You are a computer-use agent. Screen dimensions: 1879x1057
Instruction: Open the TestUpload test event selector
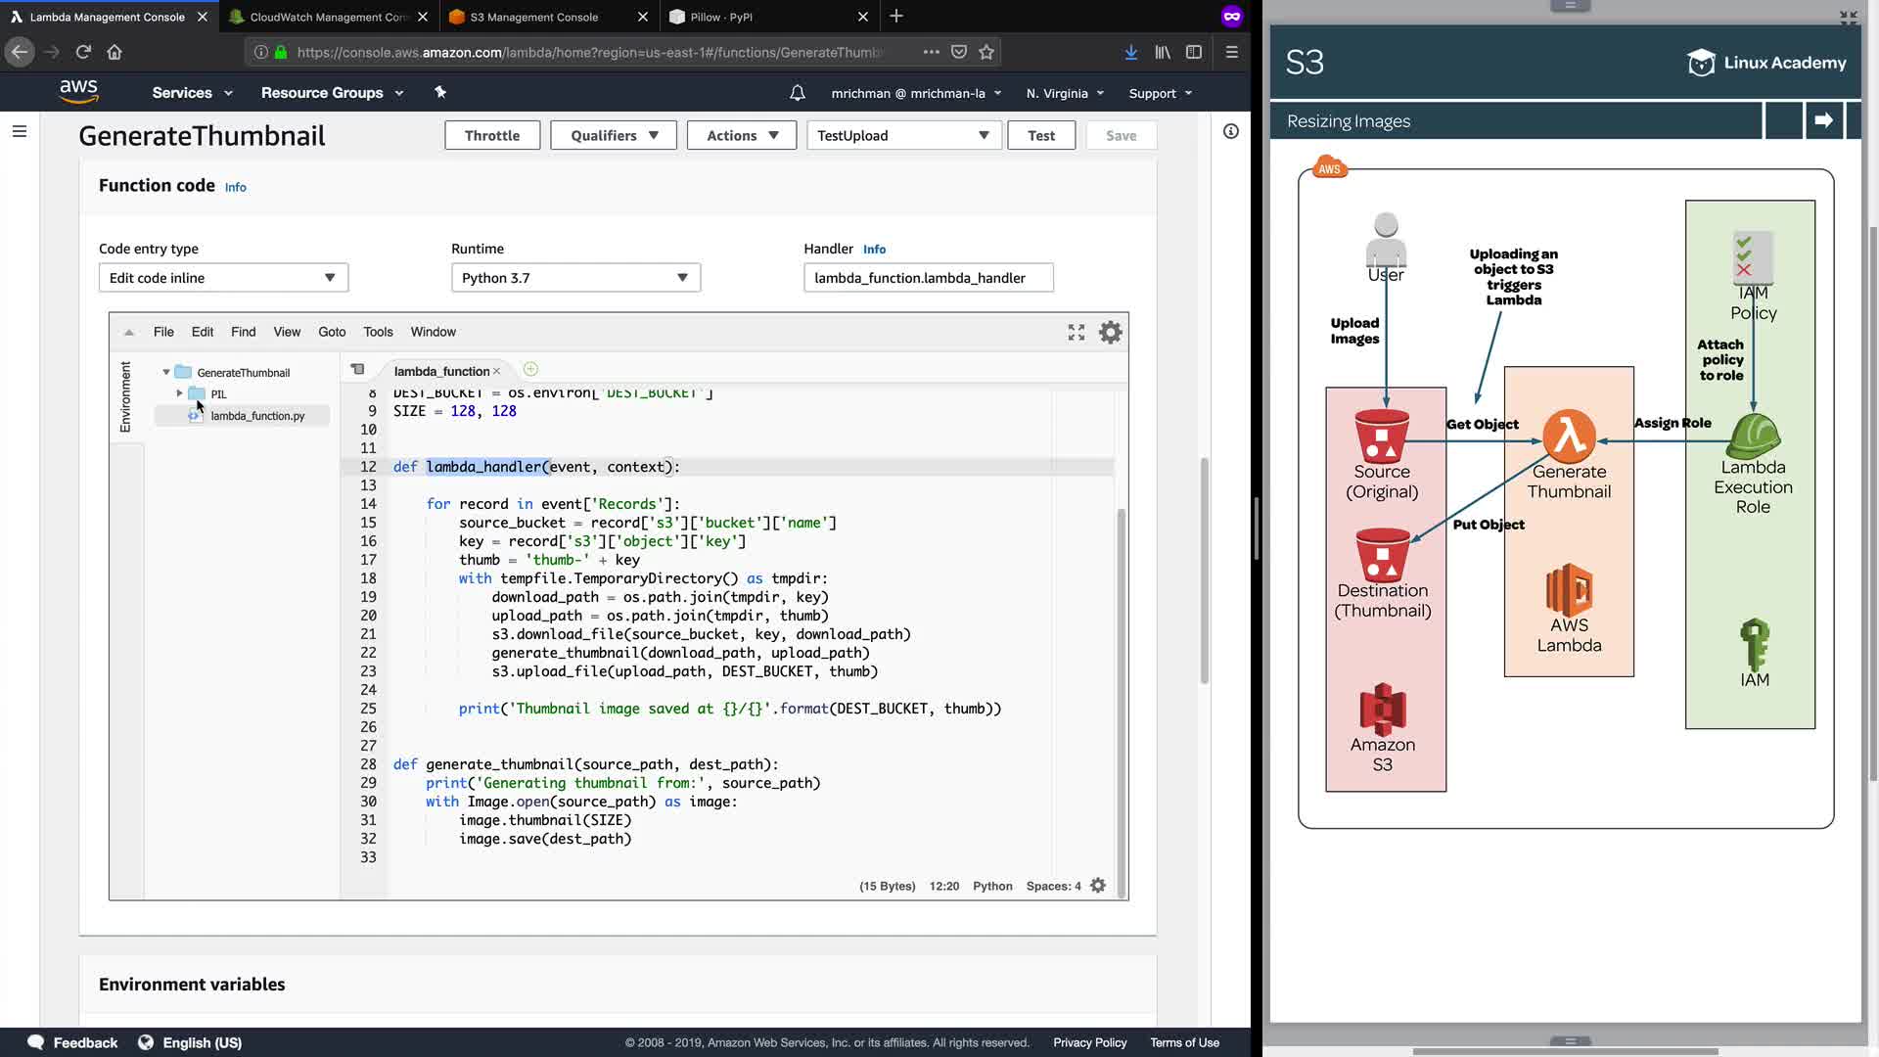[902, 135]
